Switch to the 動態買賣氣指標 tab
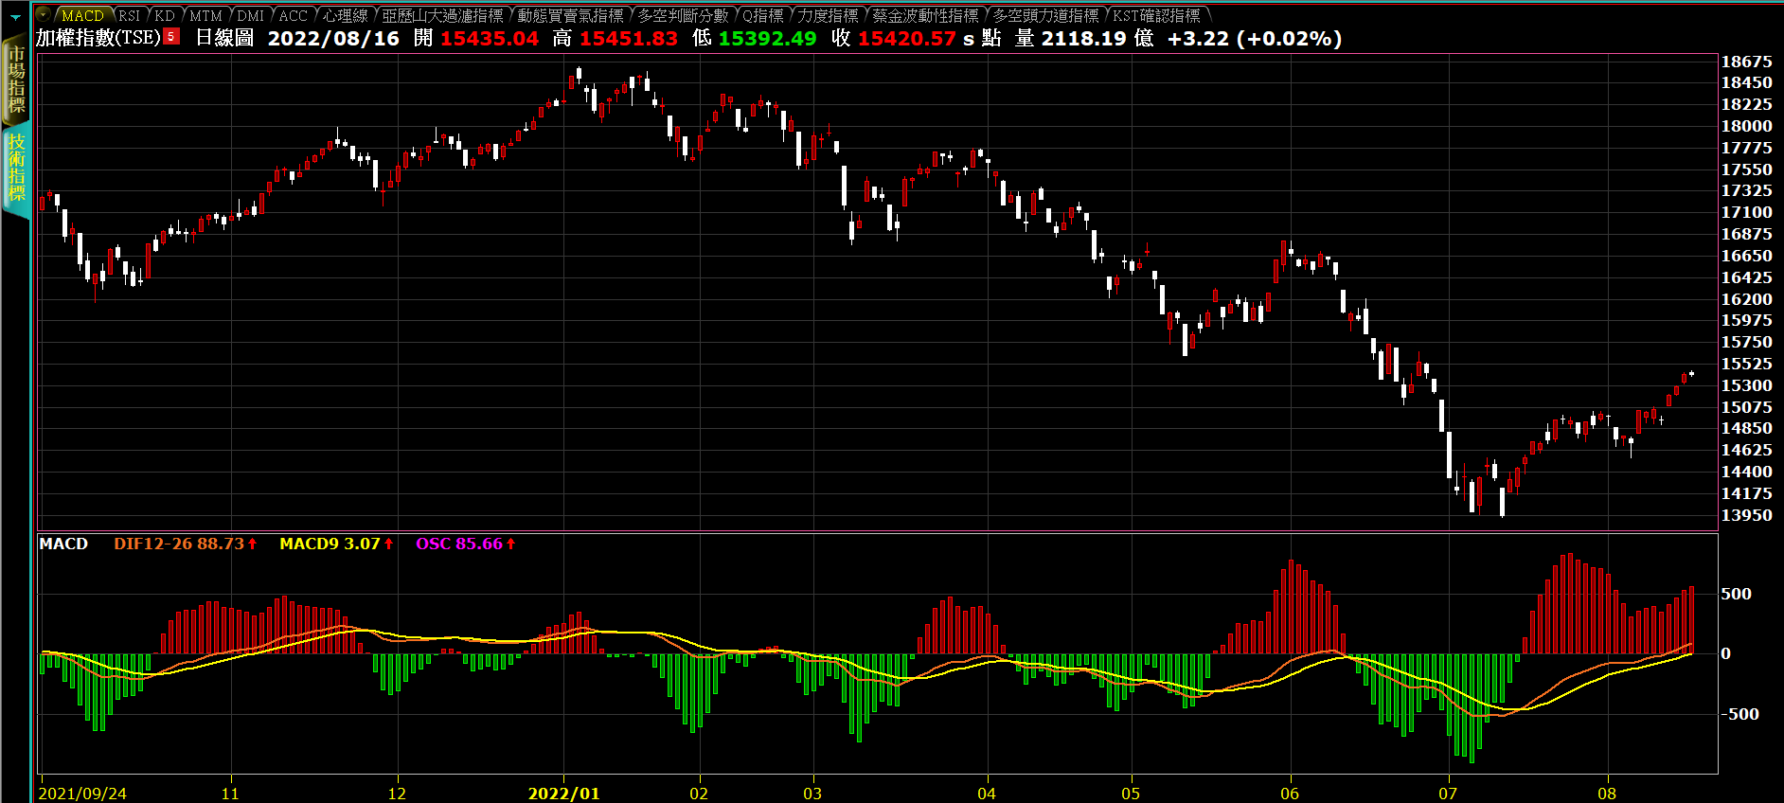Screen dimensions: 1784x803 point(570,16)
